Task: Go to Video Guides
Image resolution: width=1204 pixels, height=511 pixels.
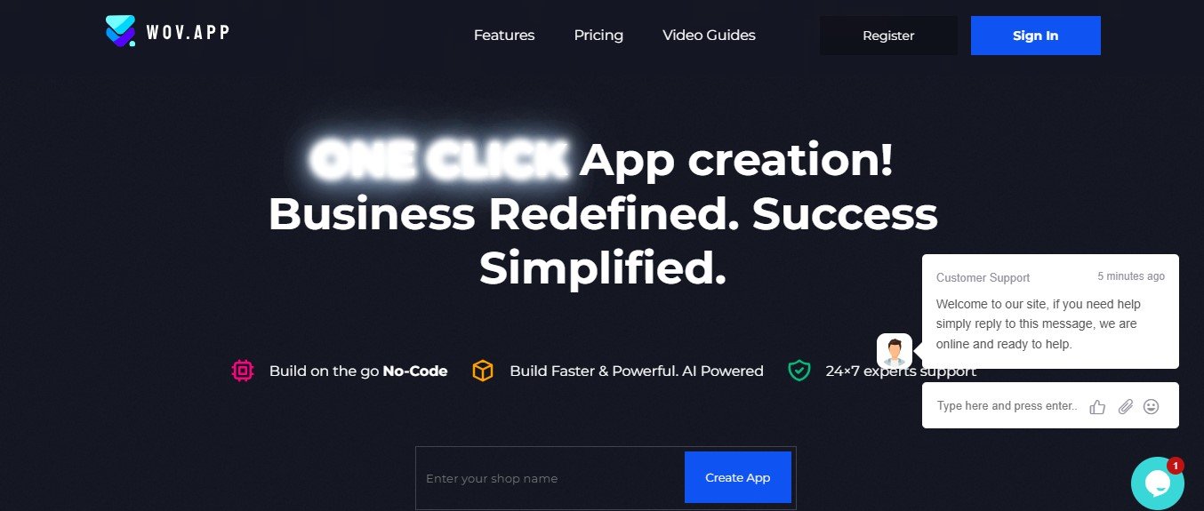Action: point(709,36)
